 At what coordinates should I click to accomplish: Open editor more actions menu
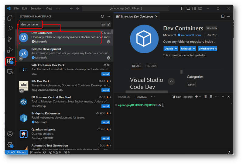(229, 16)
